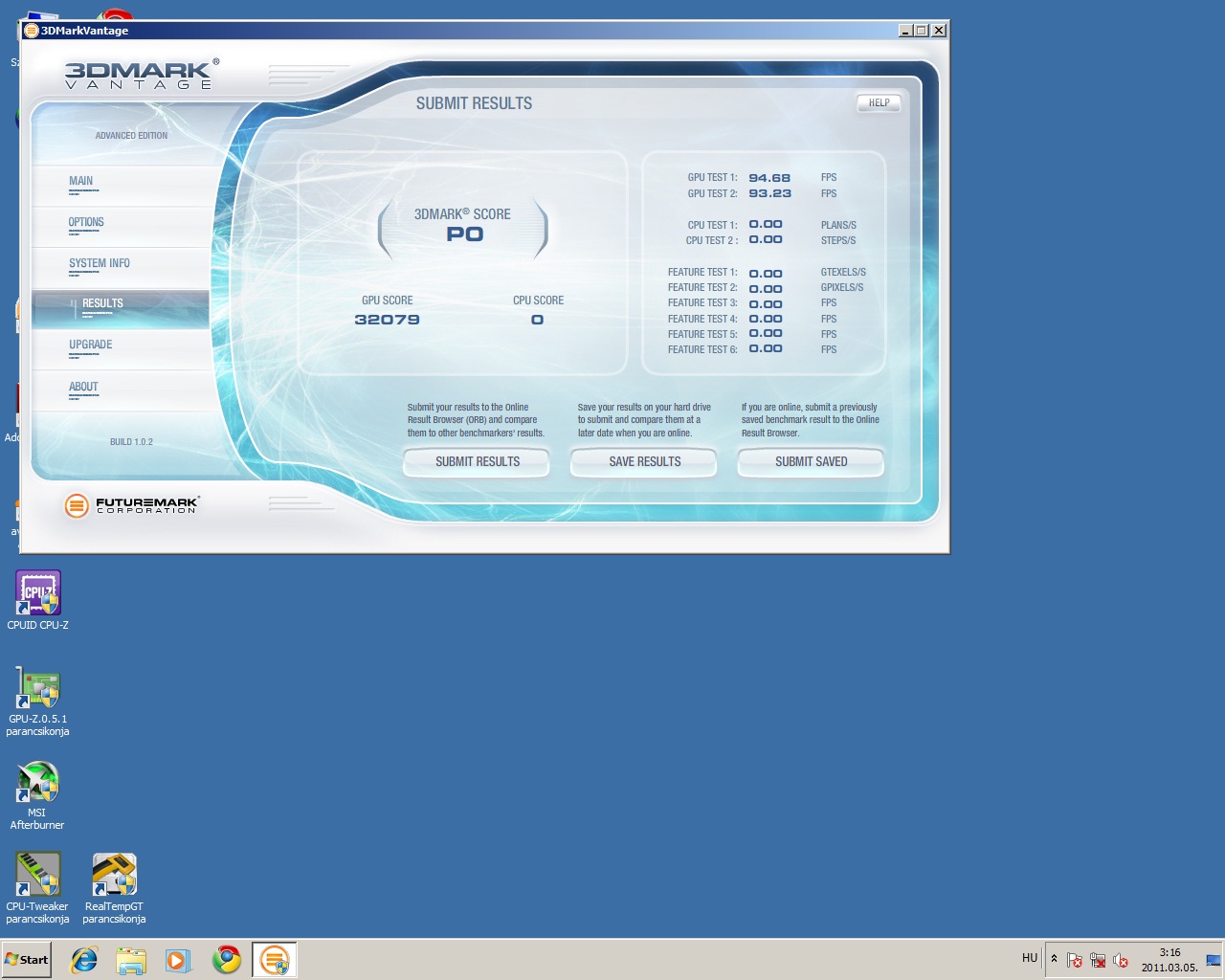Open HELP in 3DMark Vantage
This screenshot has height=980, width=1225.
click(x=879, y=102)
